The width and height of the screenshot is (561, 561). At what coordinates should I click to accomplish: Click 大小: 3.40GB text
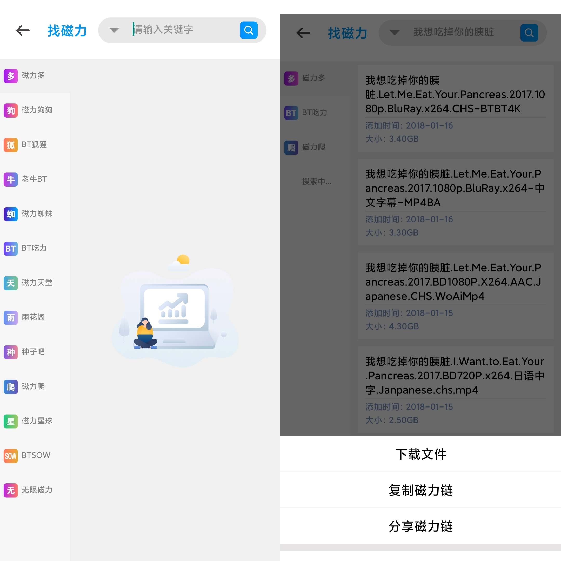point(392,139)
